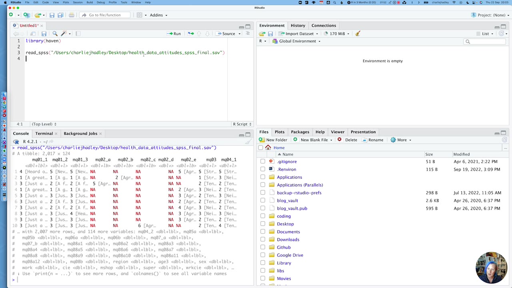This screenshot has height=288, width=512.
Task: Click the load workspace icon in Environment pane
Action: click(262, 34)
